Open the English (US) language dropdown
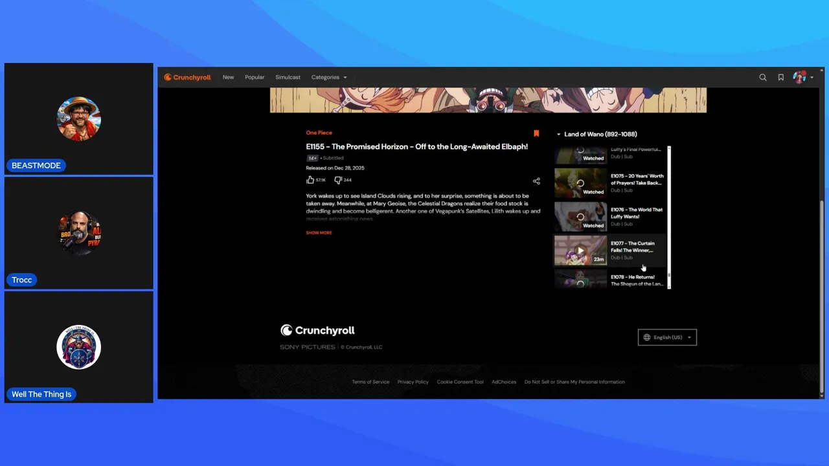 click(667, 337)
